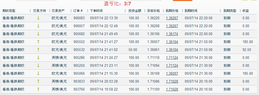Select order number 905066
The width and height of the screenshot is (259, 95).
pyautogui.click(x=79, y=73)
